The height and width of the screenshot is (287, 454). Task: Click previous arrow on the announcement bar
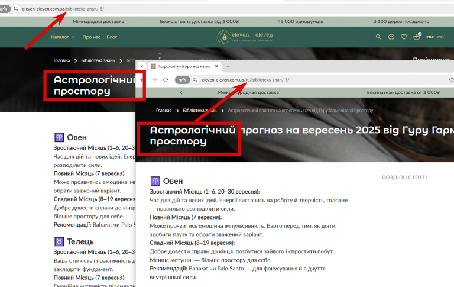[x=181, y=92]
